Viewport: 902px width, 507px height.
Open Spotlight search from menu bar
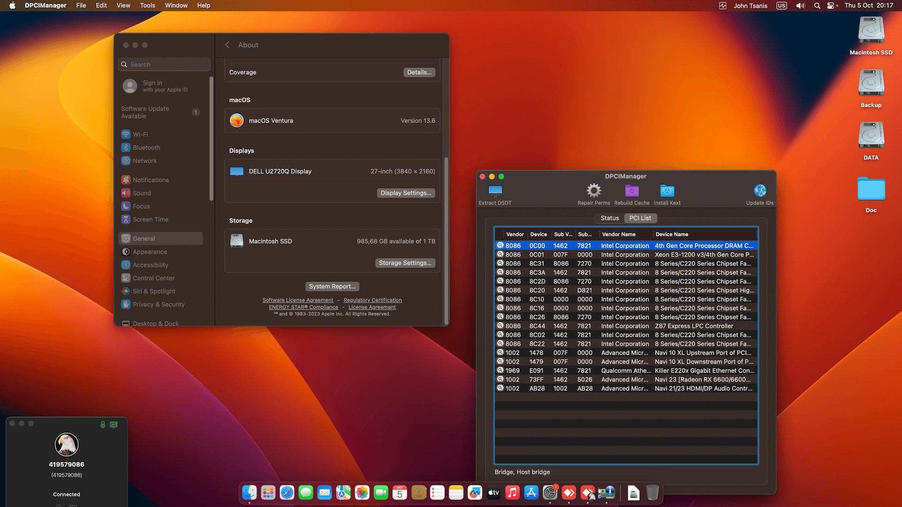(x=817, y=5)
